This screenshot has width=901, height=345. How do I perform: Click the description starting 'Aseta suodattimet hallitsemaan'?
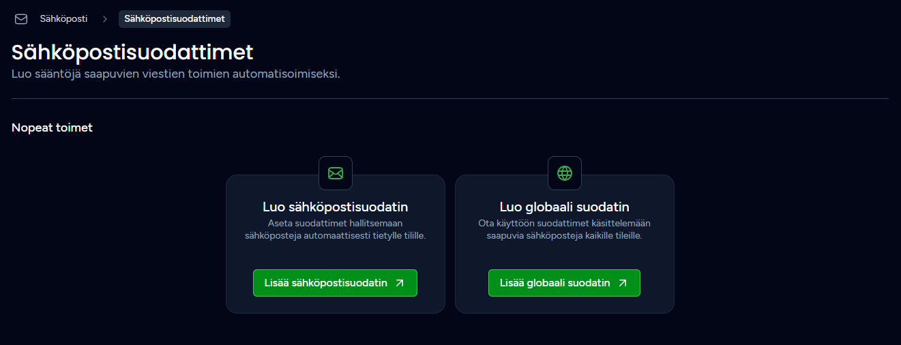coord(336,230)
